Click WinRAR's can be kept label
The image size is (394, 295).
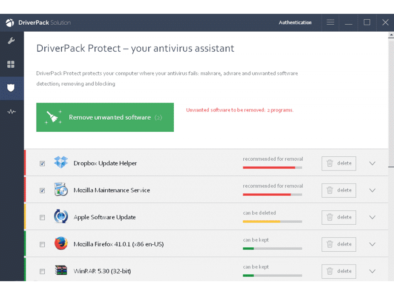coord(256,267)
